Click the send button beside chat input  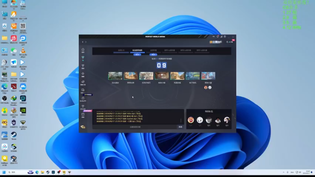pyautogui.click(x=180, y=127)
